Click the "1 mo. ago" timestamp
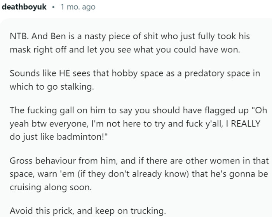 pyautogui.click(x=78, y=7)
